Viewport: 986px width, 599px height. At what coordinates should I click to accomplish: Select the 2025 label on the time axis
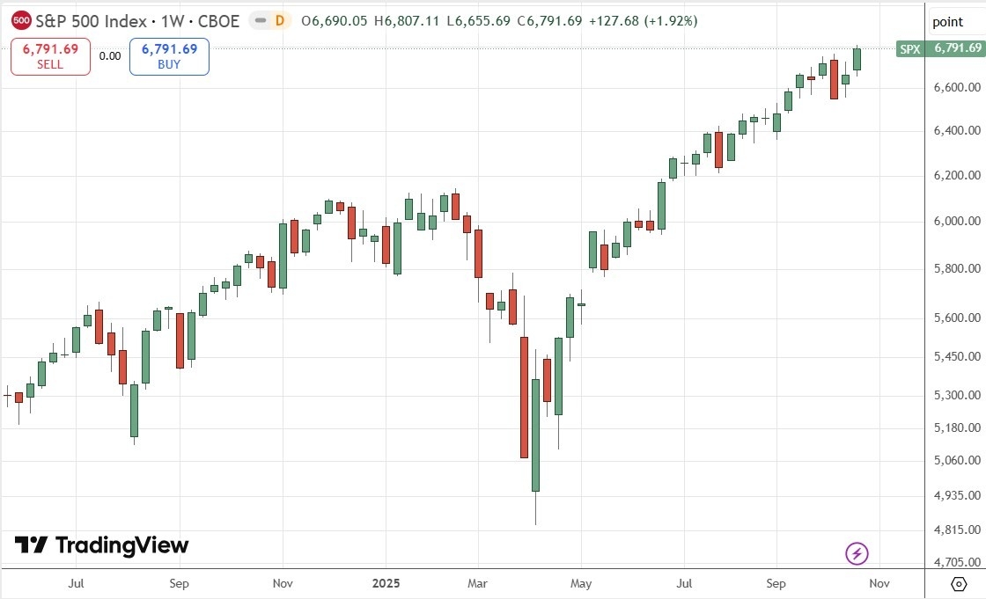(x=386, y=583)
